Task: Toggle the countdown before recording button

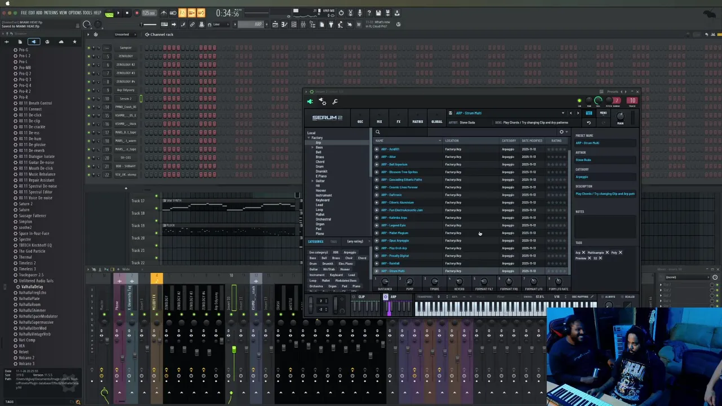Action: (x=182, y=13)
